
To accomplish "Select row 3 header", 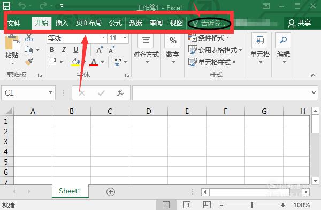I will coord(6,141).
